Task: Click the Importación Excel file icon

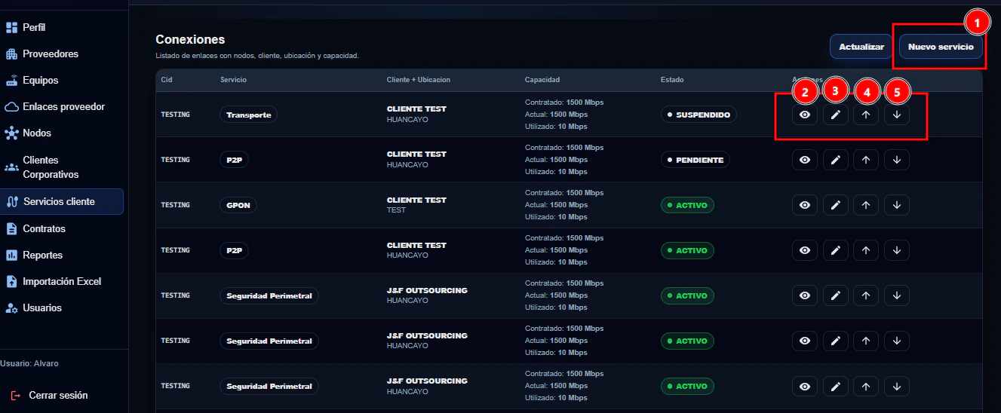Action: coord(11,282)
